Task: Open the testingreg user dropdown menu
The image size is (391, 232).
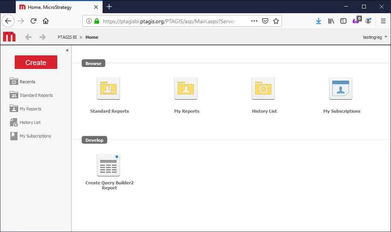Action: (x=375, y=37)
